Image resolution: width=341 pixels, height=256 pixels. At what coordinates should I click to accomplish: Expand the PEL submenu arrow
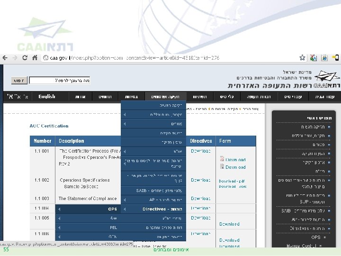pyautogui.click(x=59, y=228)
